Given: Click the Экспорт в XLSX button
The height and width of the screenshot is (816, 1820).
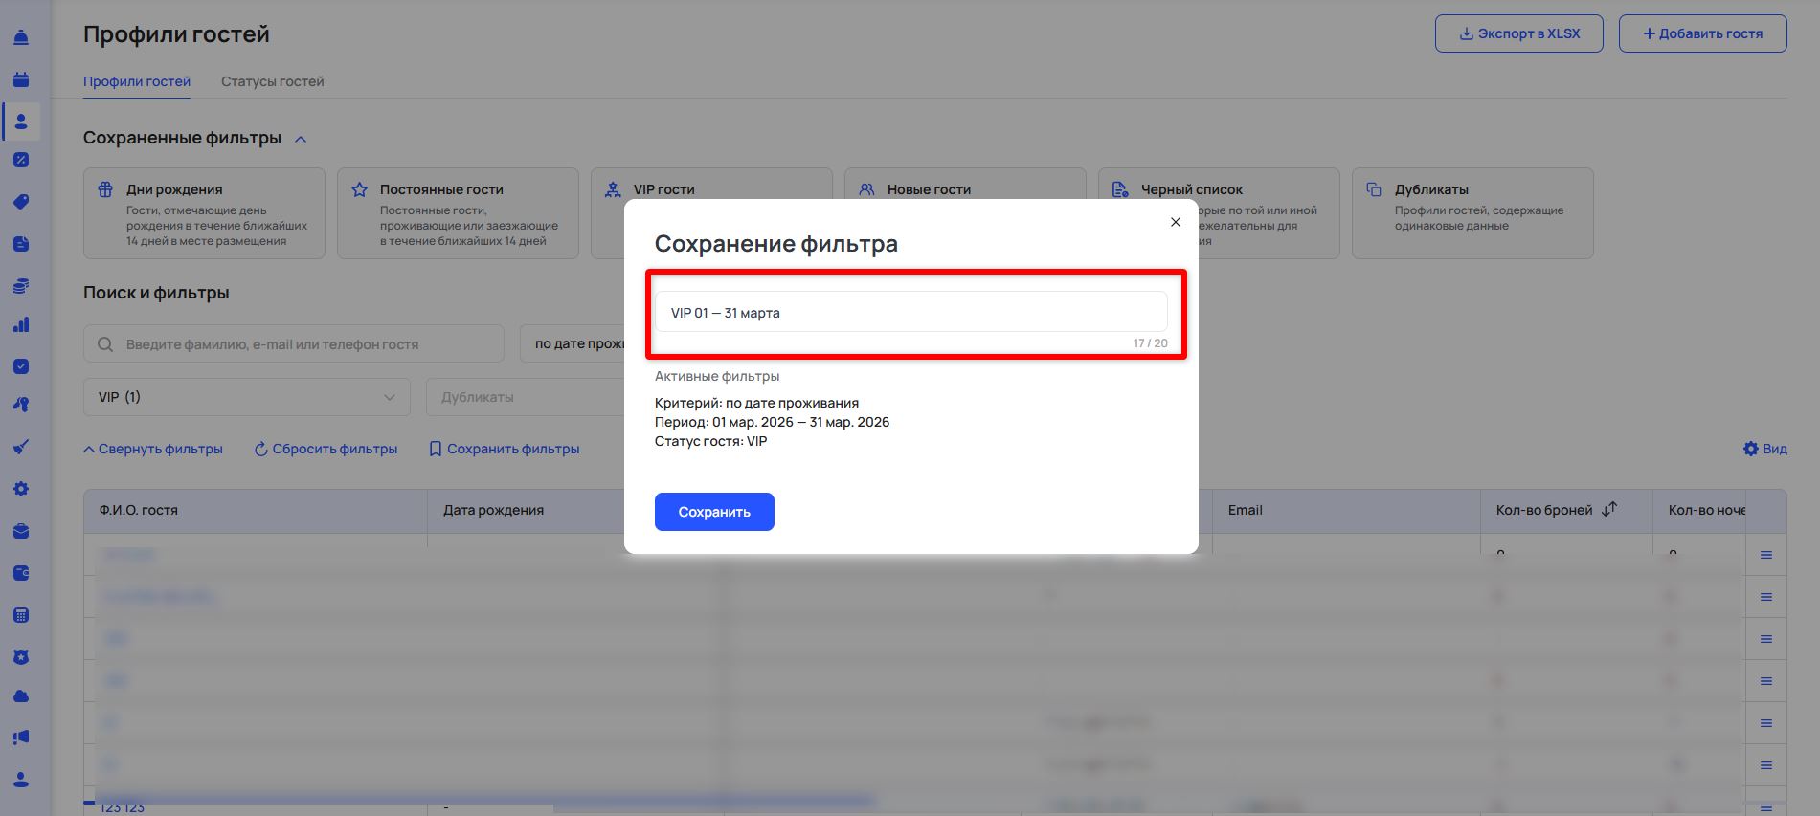Looking at the screenshot, I should coord(1518,33).
